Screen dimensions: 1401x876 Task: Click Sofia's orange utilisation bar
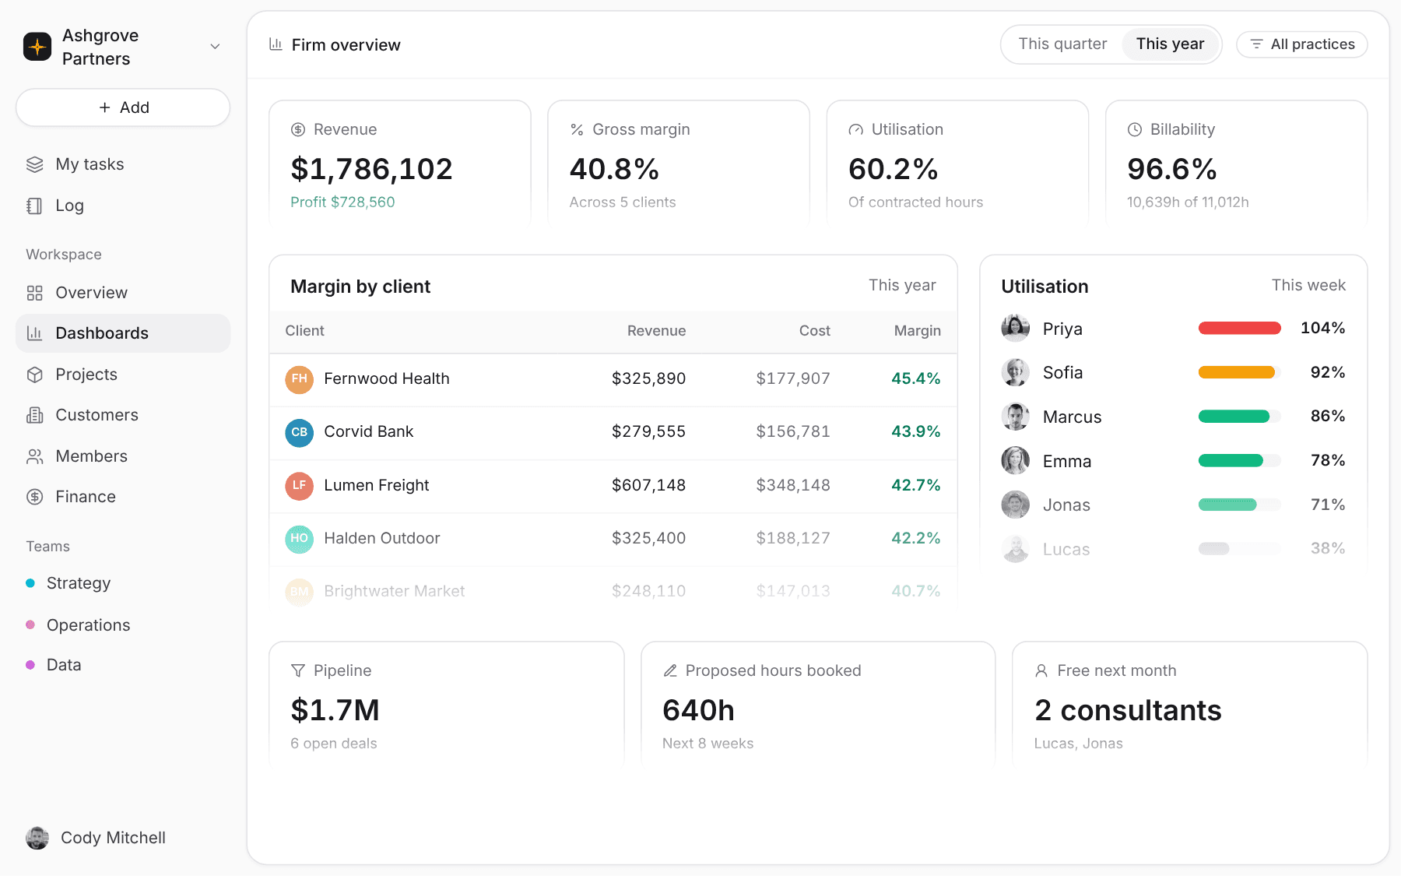click(x=1237, y=373)
